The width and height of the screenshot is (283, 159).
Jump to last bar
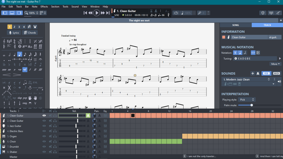108,13
